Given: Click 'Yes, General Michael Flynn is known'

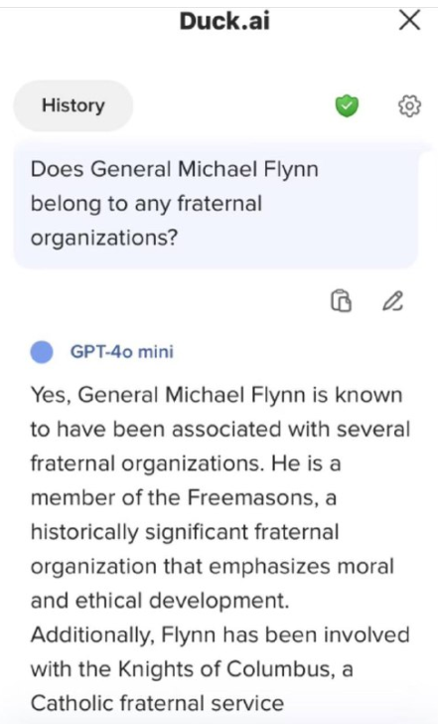Looking at the screenshot, I should [217, 395].
